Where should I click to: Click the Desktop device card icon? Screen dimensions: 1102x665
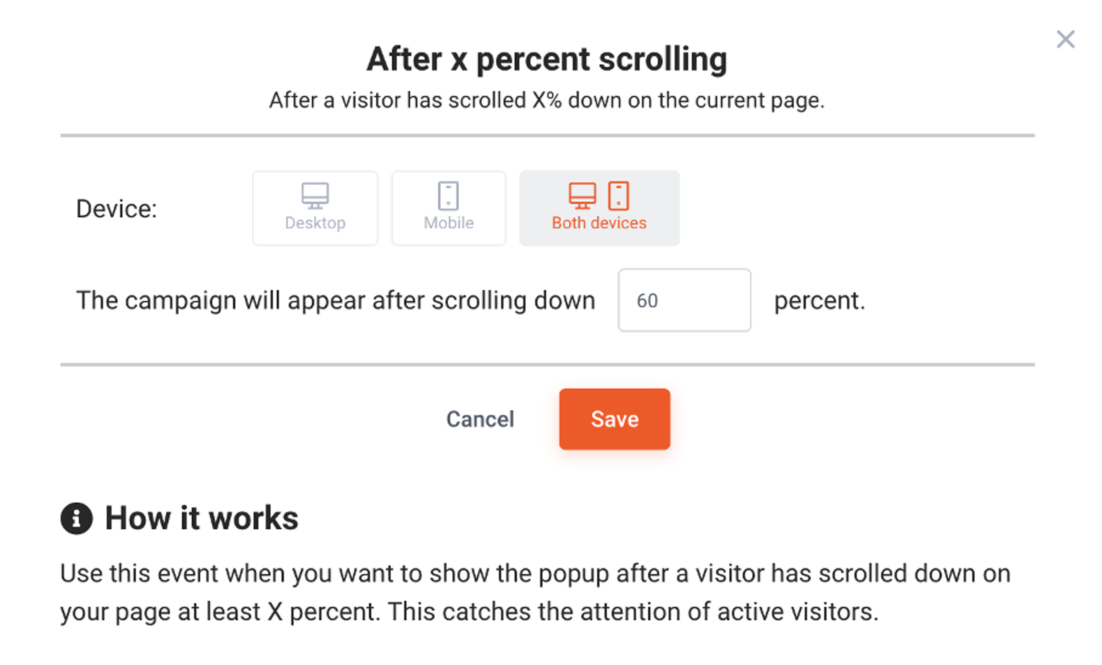(x=315, y=195)
